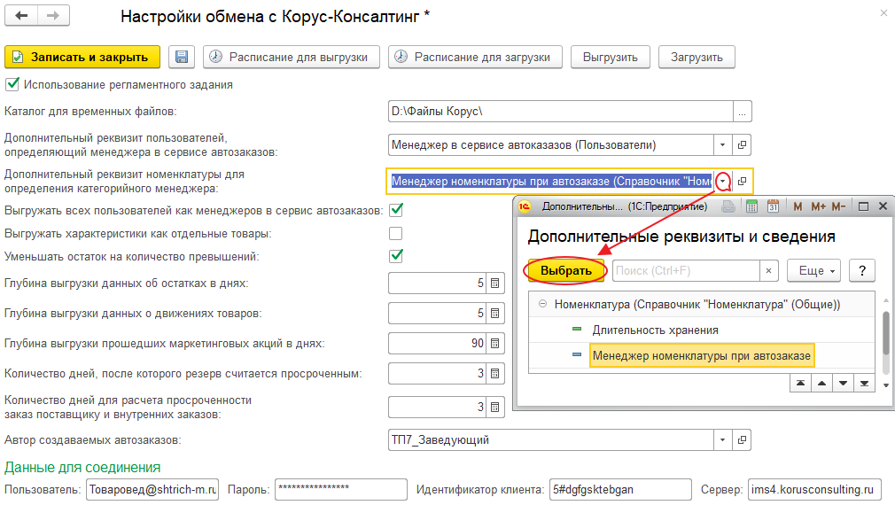
Task: Open the Еще dropdown menu
Action: tap(815, 270)
